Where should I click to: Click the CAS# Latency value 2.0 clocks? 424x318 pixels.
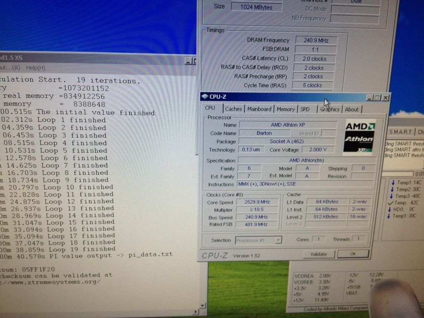click(315, 59)
